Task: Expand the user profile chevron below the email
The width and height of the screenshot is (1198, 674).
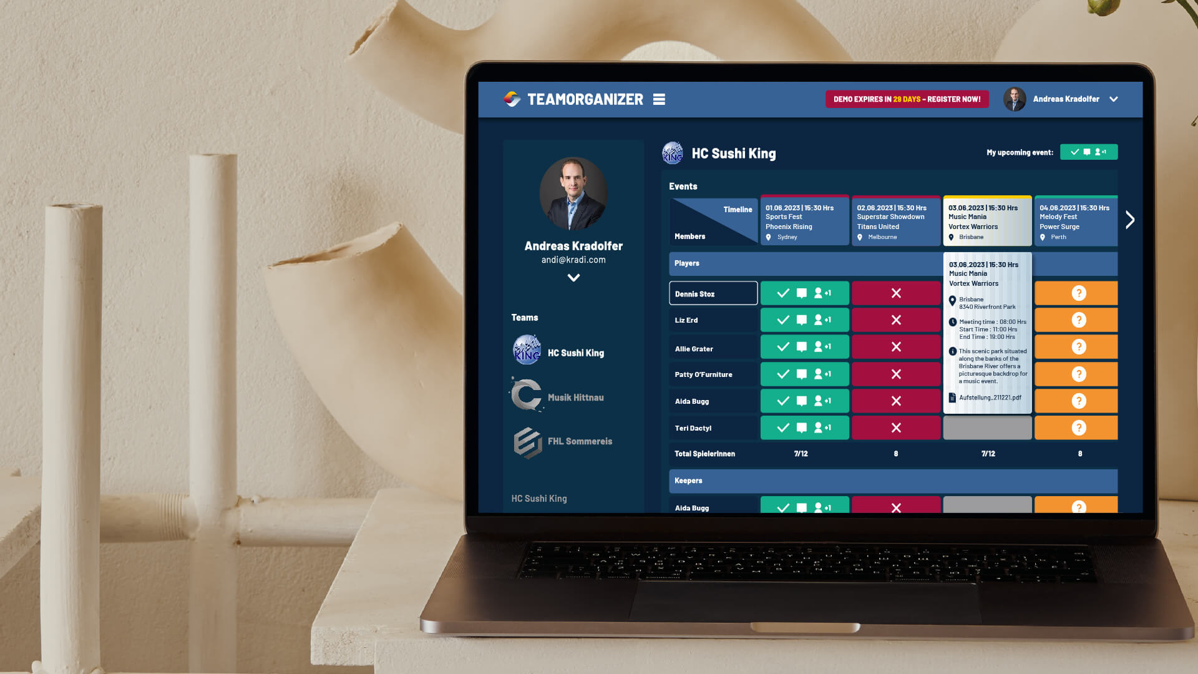Action: pos(573,277)
